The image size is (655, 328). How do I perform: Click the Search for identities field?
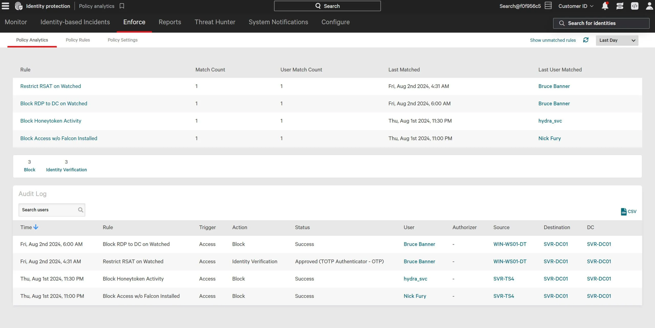pyautogui.click(x=601, y=23)
